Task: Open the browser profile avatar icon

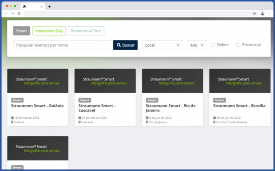Action: [262, 14]
